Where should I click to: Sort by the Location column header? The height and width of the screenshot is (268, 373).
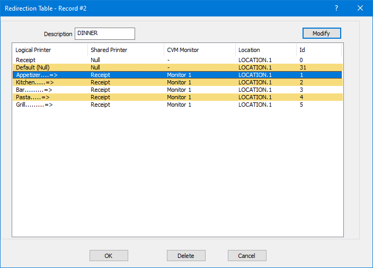coord(265,50)
